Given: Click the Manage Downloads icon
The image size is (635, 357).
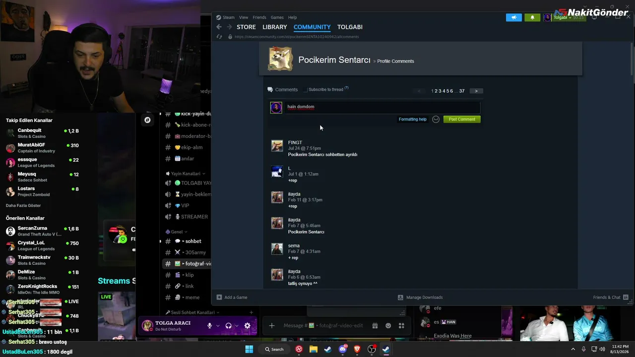Looking at the screenshot, I should (x=400, y=297).
